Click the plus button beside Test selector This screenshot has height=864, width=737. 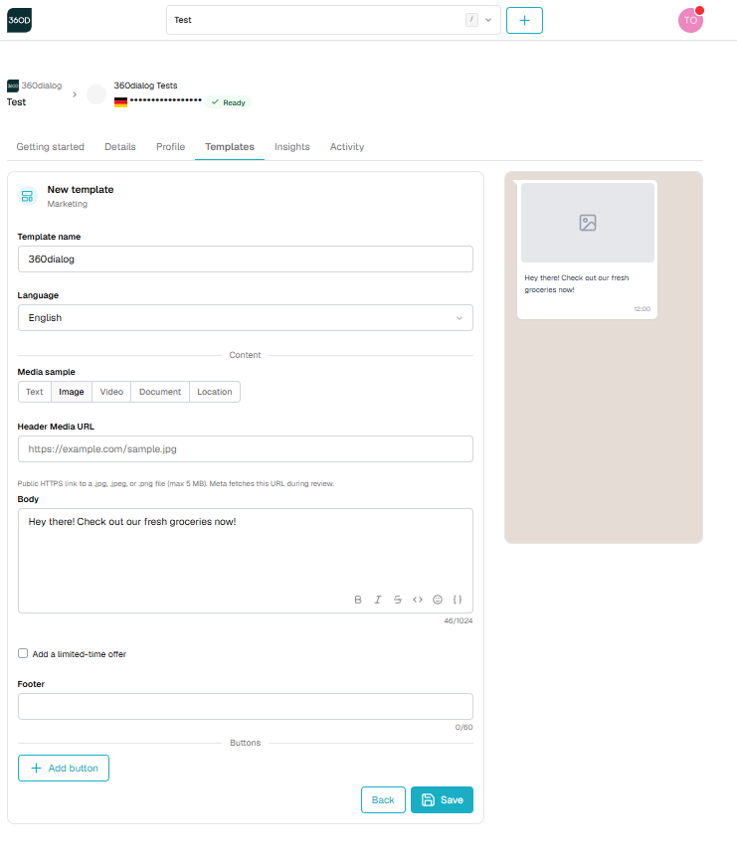pos(524,21)
